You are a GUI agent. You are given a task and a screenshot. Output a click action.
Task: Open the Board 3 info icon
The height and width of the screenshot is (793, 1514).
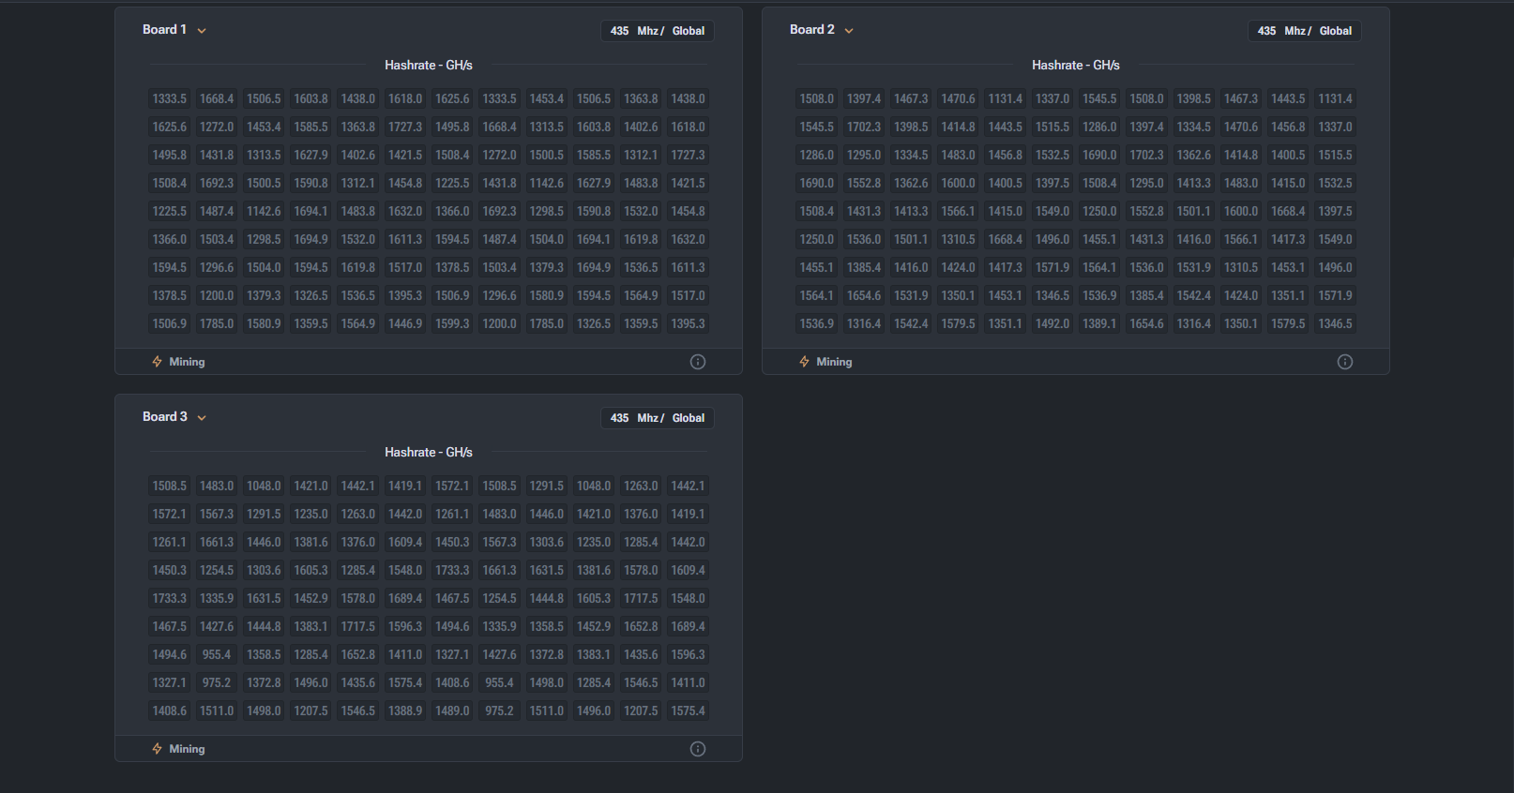[x=698, y=749]
